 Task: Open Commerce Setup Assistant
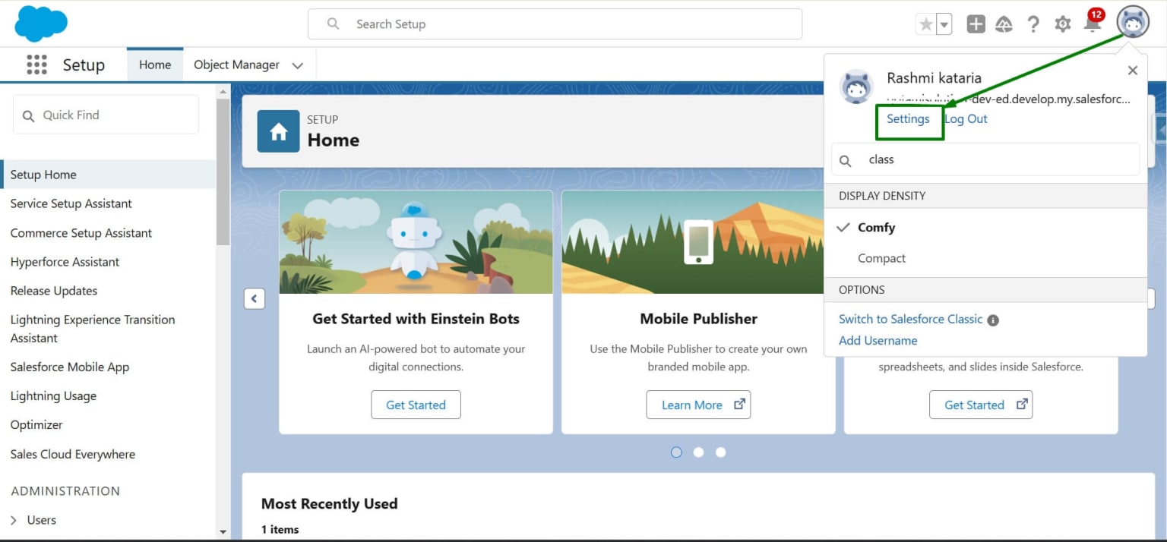[x=81, y=233]
